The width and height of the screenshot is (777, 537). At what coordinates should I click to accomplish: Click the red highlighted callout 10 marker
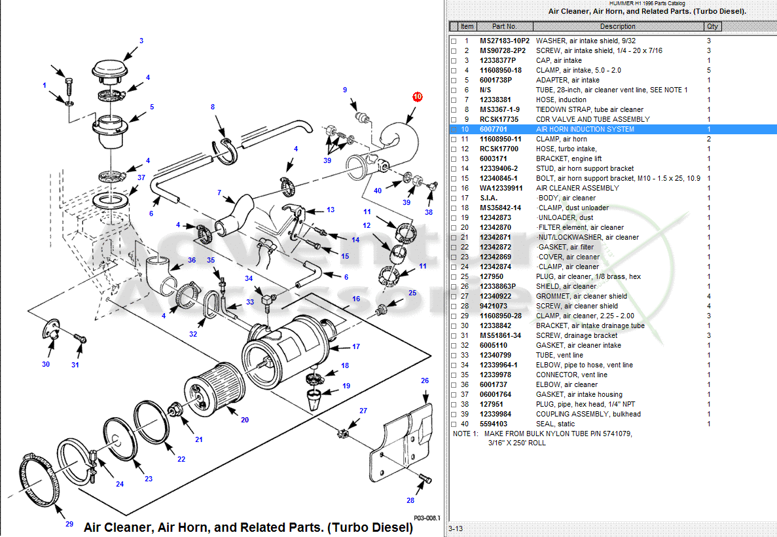point(417,96)
